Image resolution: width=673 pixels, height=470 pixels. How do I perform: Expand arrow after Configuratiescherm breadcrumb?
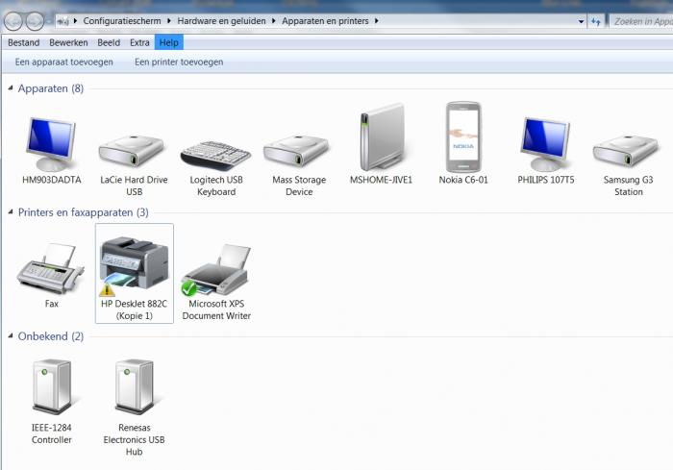(x=168, y=20)
